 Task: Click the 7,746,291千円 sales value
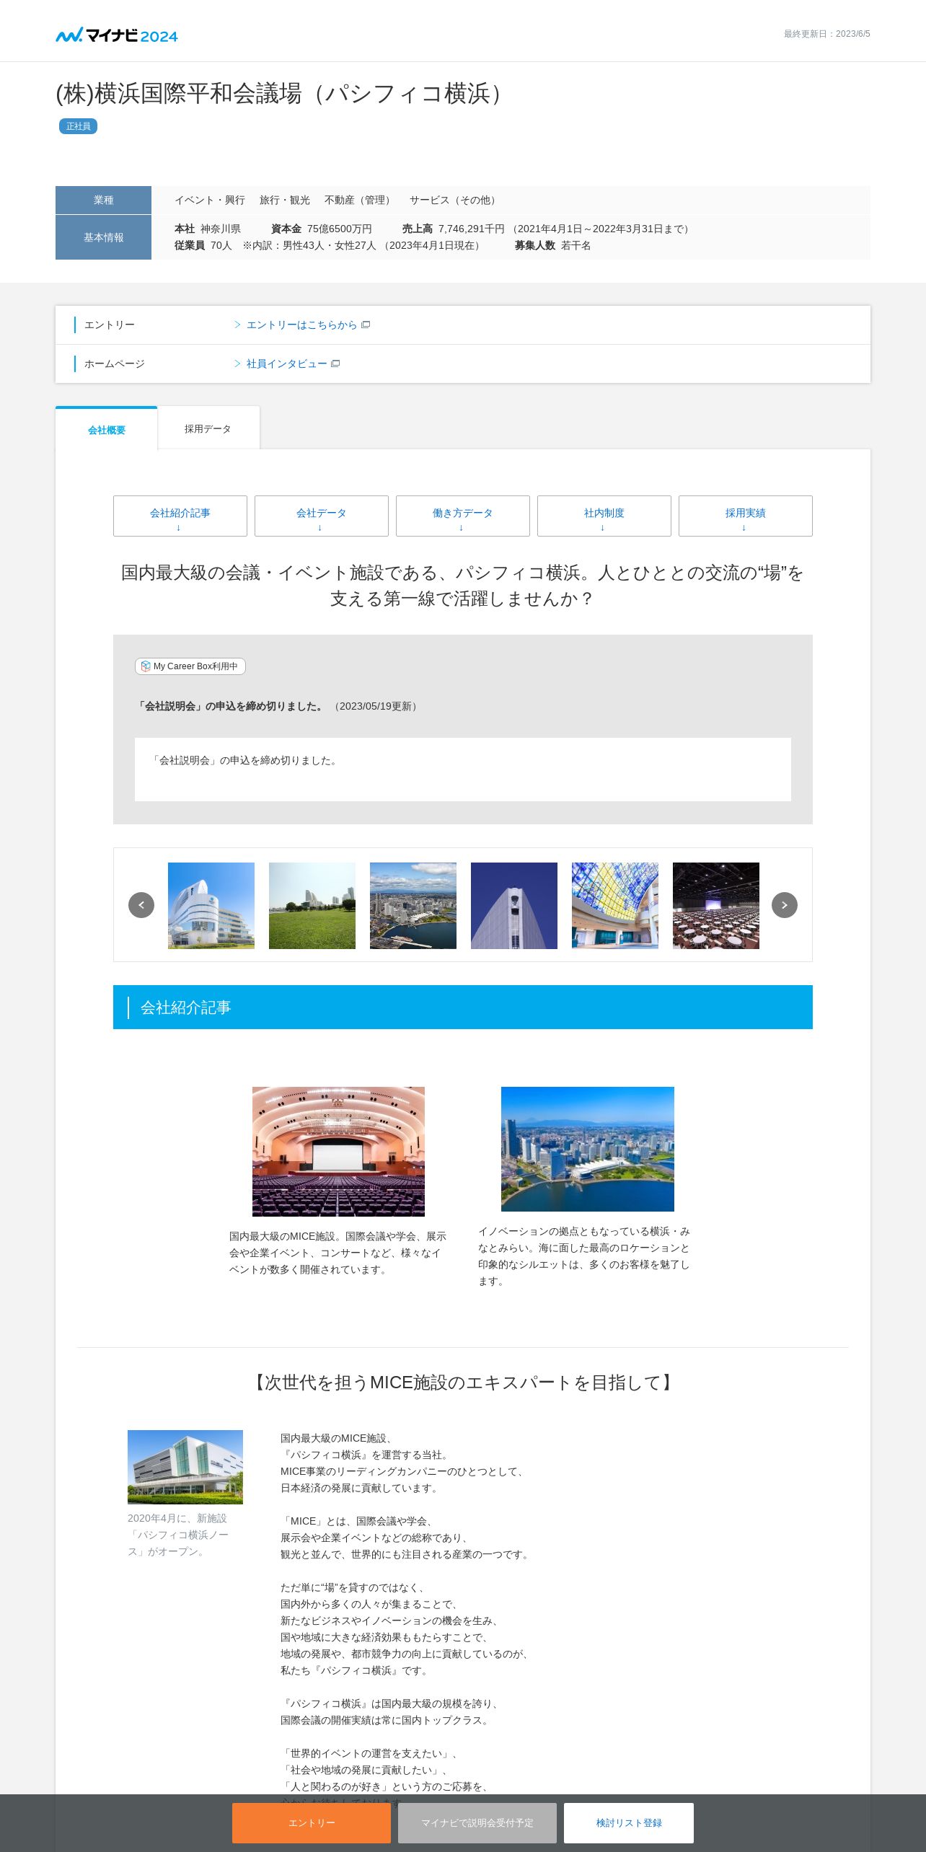pos(472,229)
